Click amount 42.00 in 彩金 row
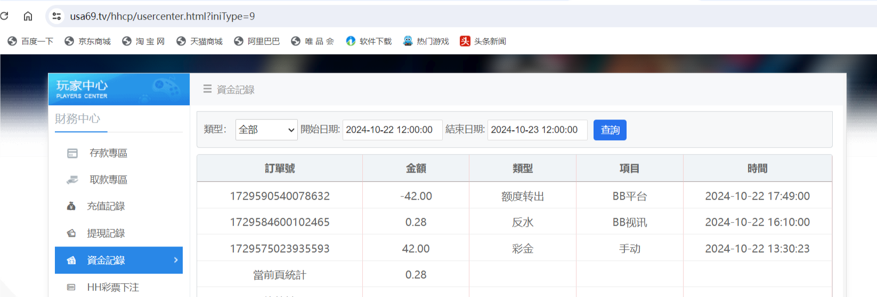877x297 pixels. 416,249
